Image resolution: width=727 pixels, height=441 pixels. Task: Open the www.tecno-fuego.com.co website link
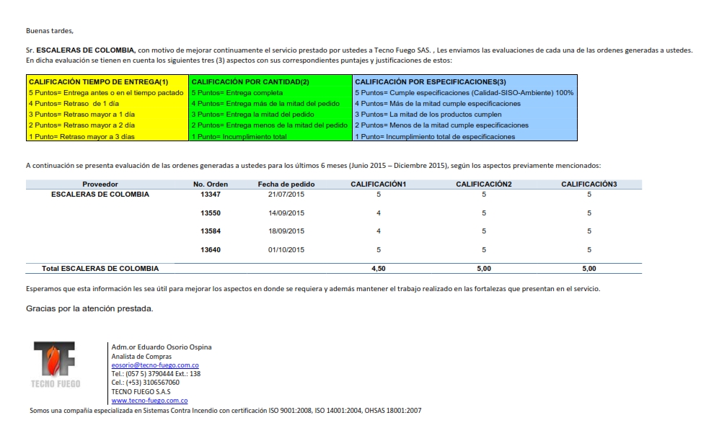pyautogui.click(x=149, y=400)
